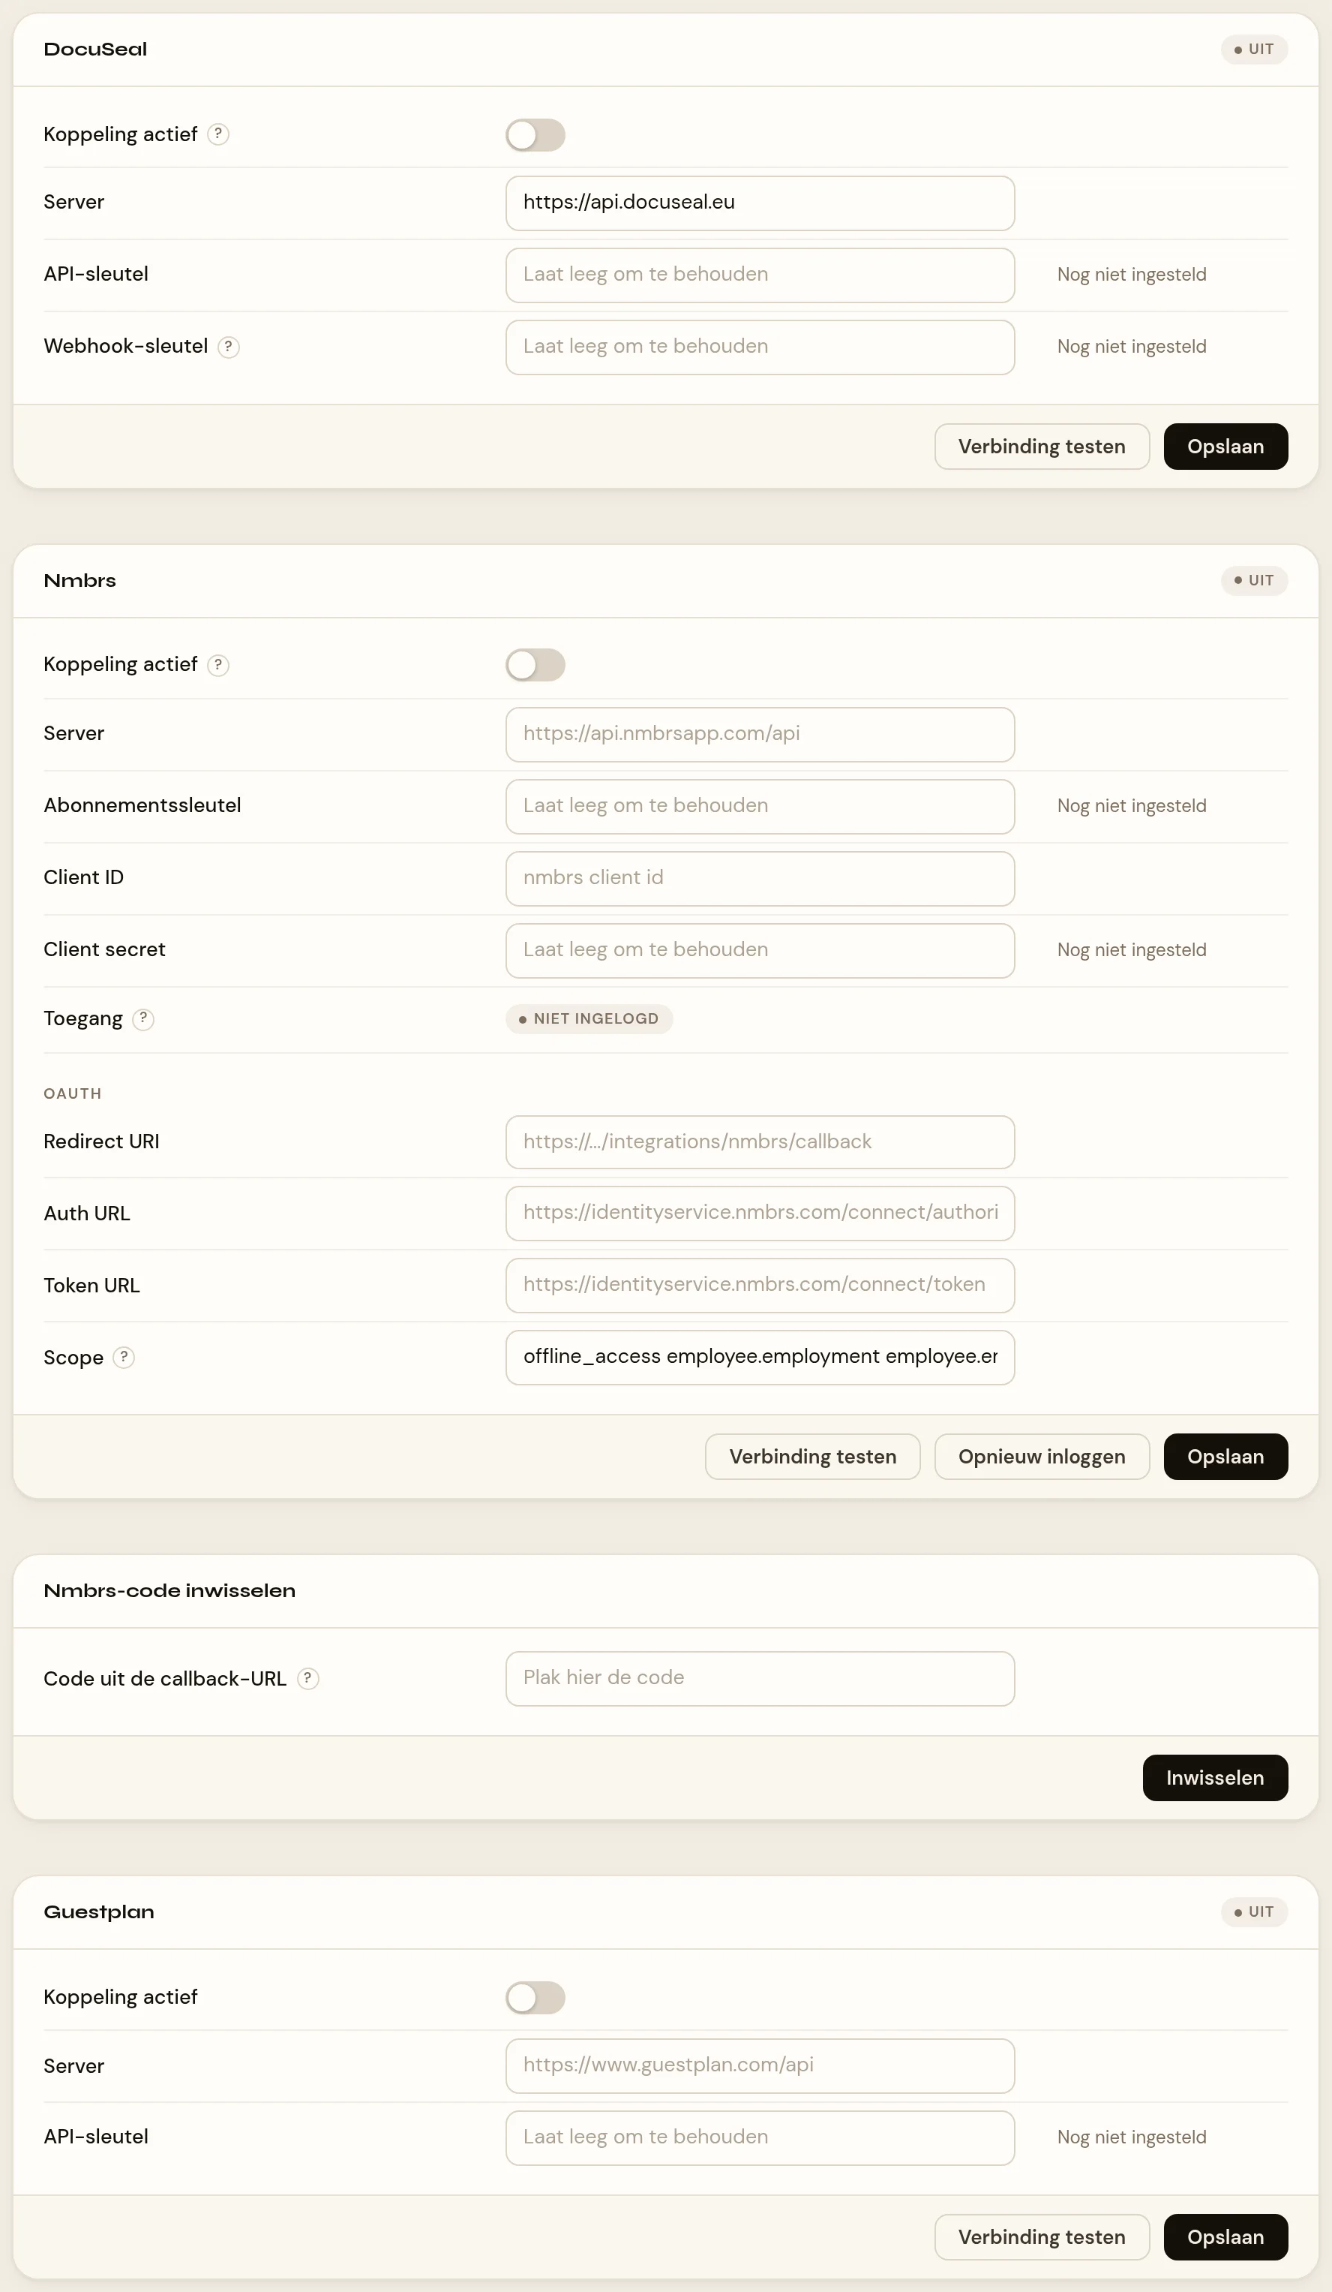Save the Nmbrs settings with Opslaan
1332x2292 pixels.
1225,1456
